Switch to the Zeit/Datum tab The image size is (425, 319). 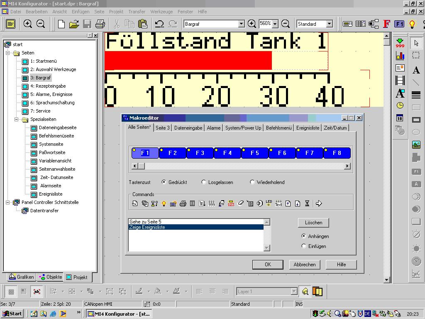(x=335, y=128)
